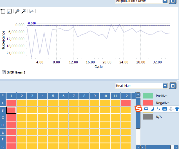Toggle punctuation mode in Sogou toolbar

158,109
